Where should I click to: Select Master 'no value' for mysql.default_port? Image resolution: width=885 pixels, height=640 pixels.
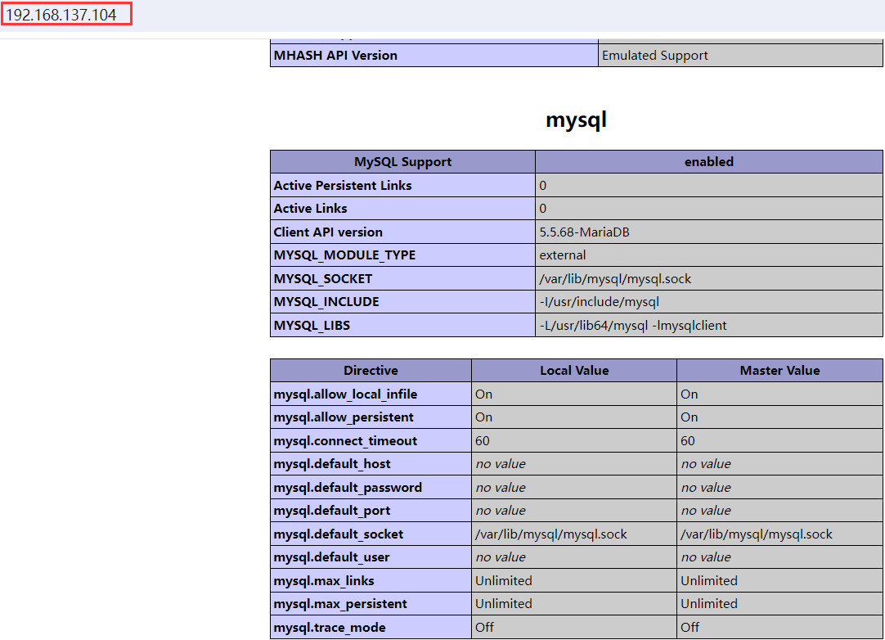pos(780,511)
